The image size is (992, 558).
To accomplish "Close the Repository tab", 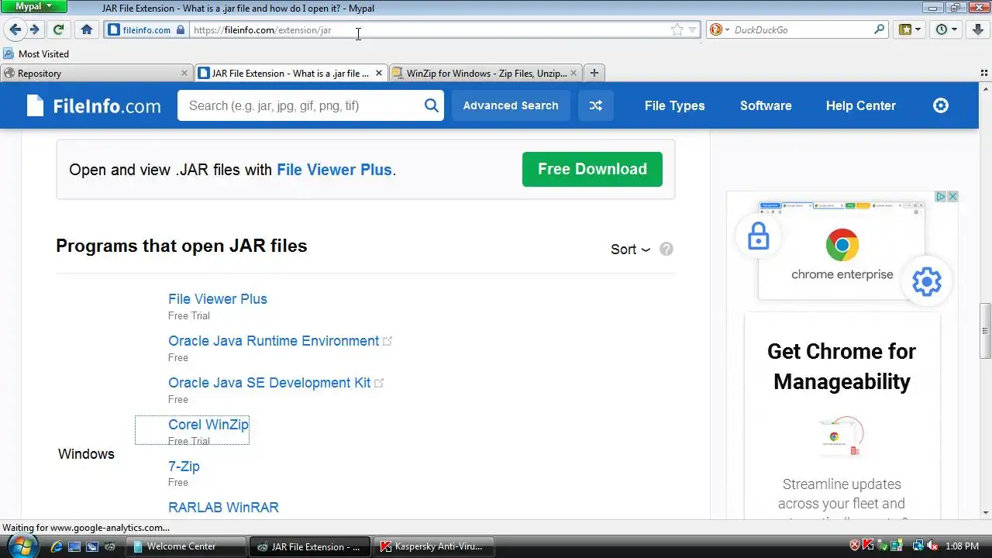I will coord(184,73).
